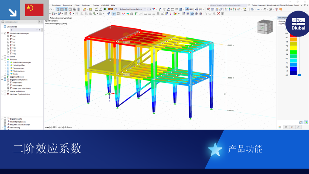Expand the Schnittgrößen node
This screenshot has height=174, width=309.
(5, 65)
